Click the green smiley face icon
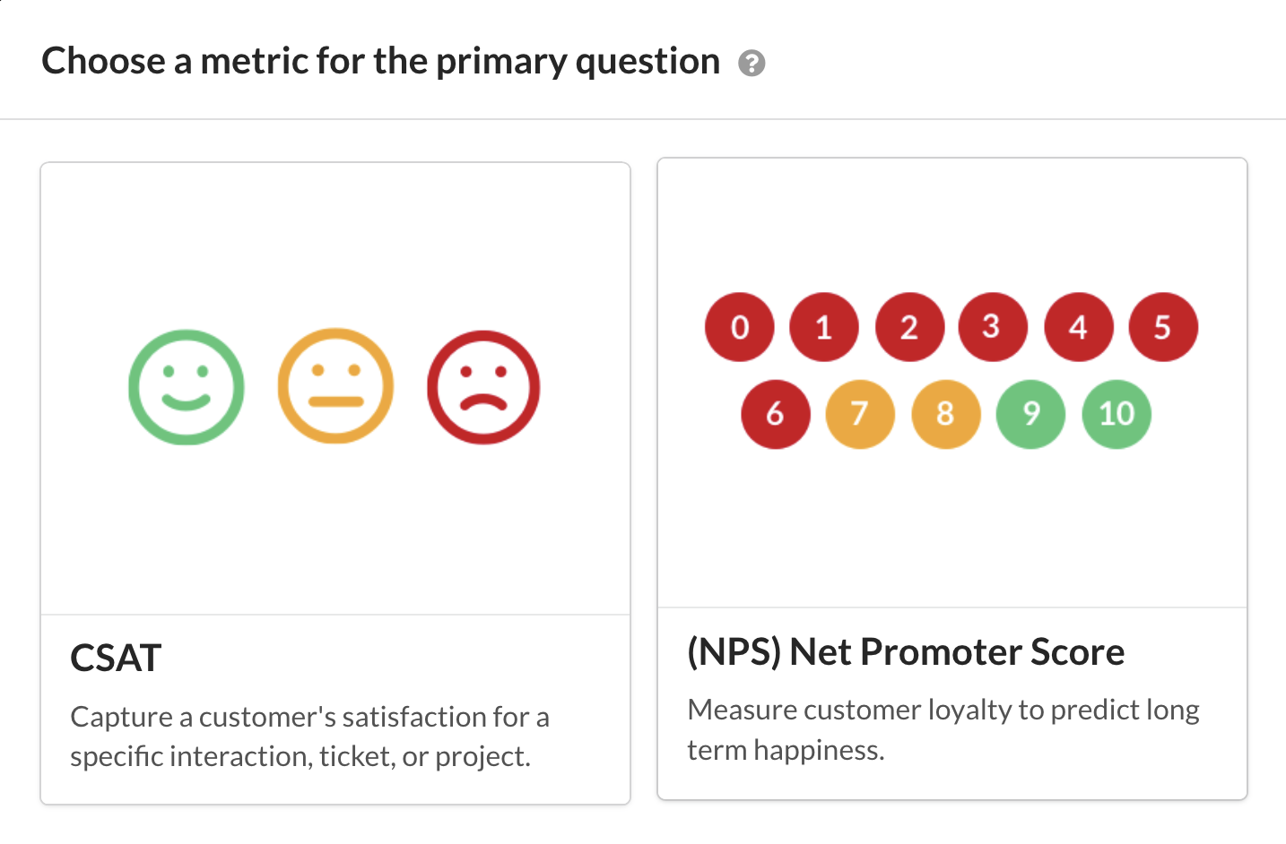This screenshot has height=844, width=1286. click(x=187, y=387)
